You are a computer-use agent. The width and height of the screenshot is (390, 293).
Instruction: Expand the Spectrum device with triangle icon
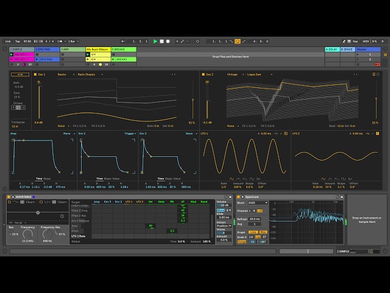click(243, 197)
